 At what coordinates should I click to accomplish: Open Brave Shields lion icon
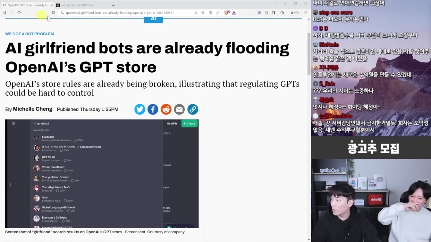pyautogui.click(x=227, y=13)
